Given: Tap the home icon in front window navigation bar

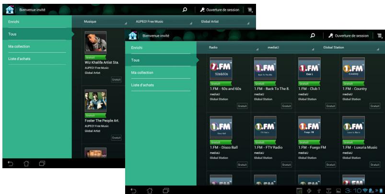Looking at the screenshot, I should click(x=150, y=191).
